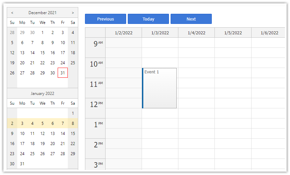
Task: Click the 1/2/2022 column header
Action: [x=123, y=33]
